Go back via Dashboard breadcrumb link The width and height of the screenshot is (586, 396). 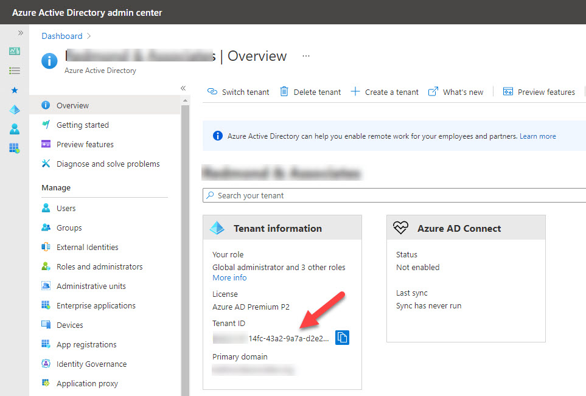[62, 36]
